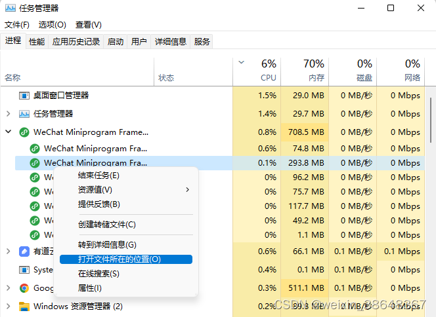
Task: Select the 708.5 MB memory cell
Action: pos(305,132)
